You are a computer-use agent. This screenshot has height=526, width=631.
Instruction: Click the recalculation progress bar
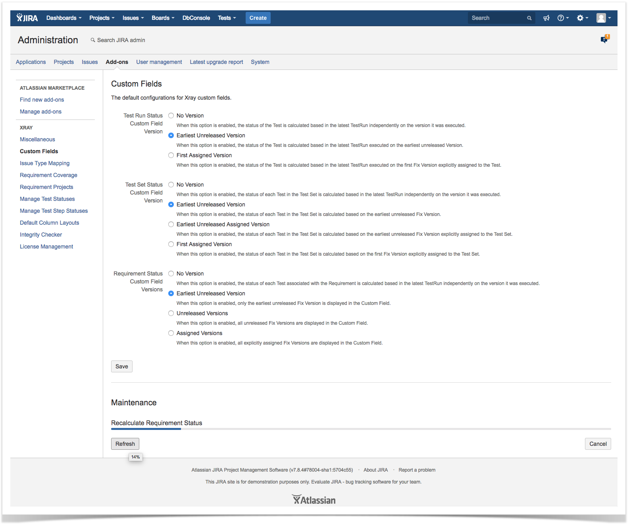pos(361,429)
